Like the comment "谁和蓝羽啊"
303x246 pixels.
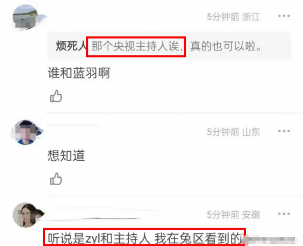point(56,96)
